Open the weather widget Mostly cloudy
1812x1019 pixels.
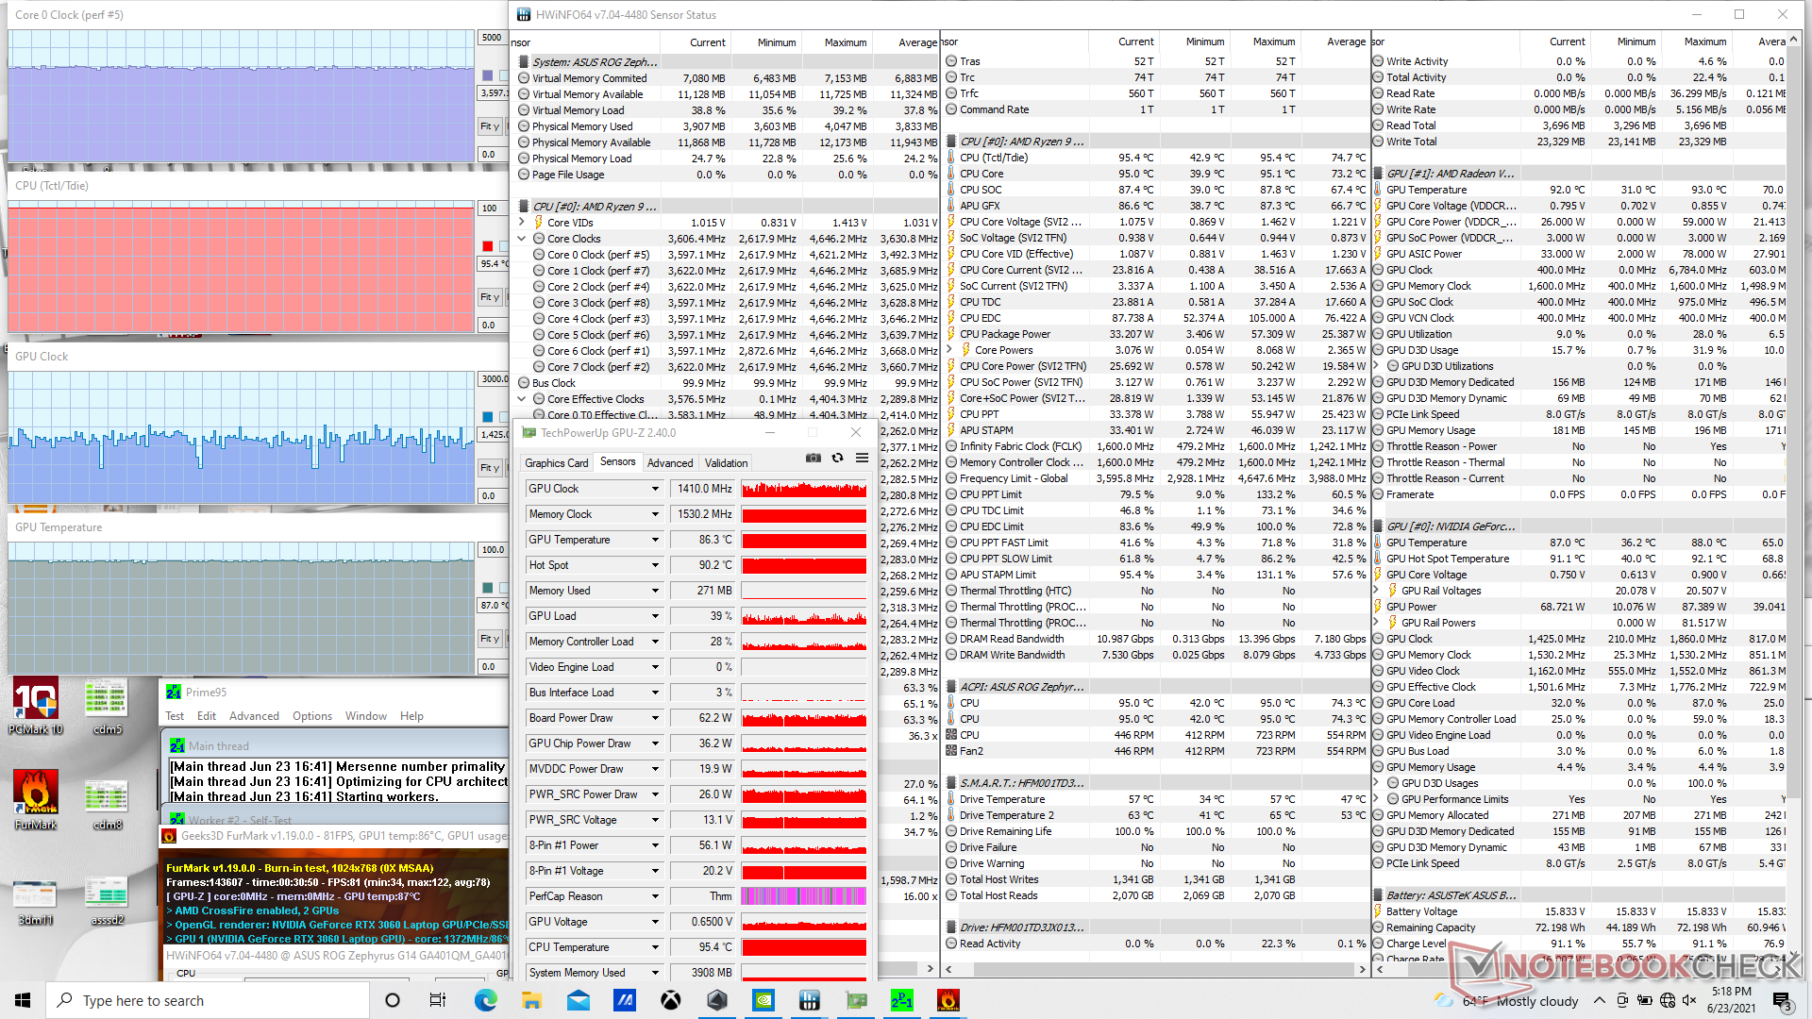click(1507, 1000)
